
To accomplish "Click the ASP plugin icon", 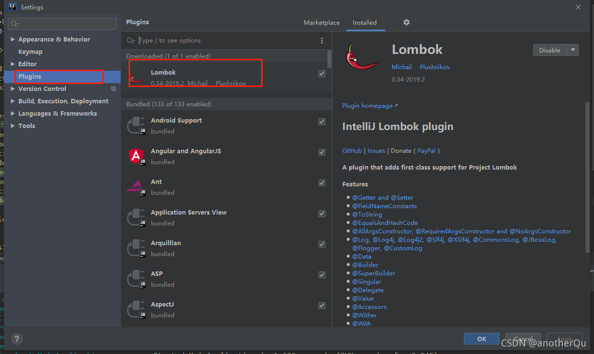I will click(136, 279).
